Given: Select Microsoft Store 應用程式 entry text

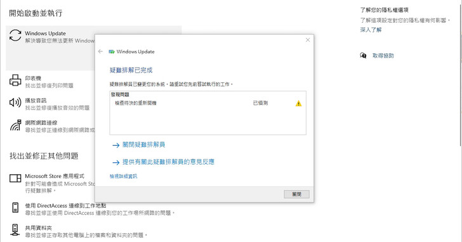Looking at the screenshot, I should [x=55, y=176].
